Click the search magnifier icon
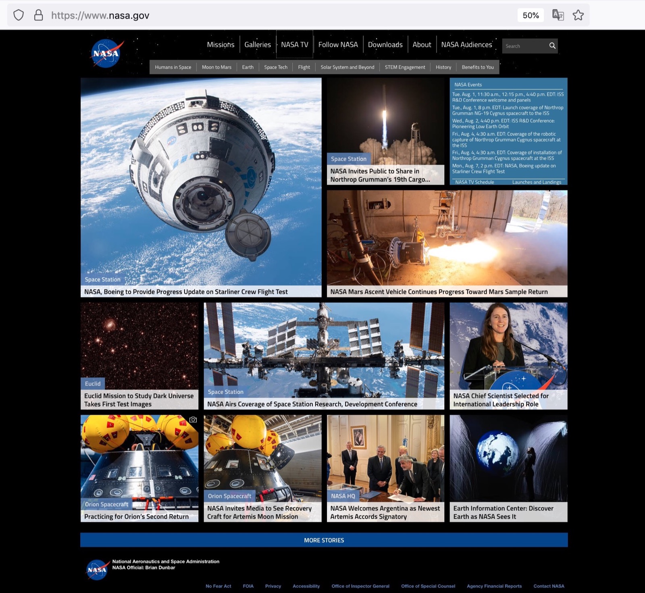 pyautogui.click(x=552, y=46)
